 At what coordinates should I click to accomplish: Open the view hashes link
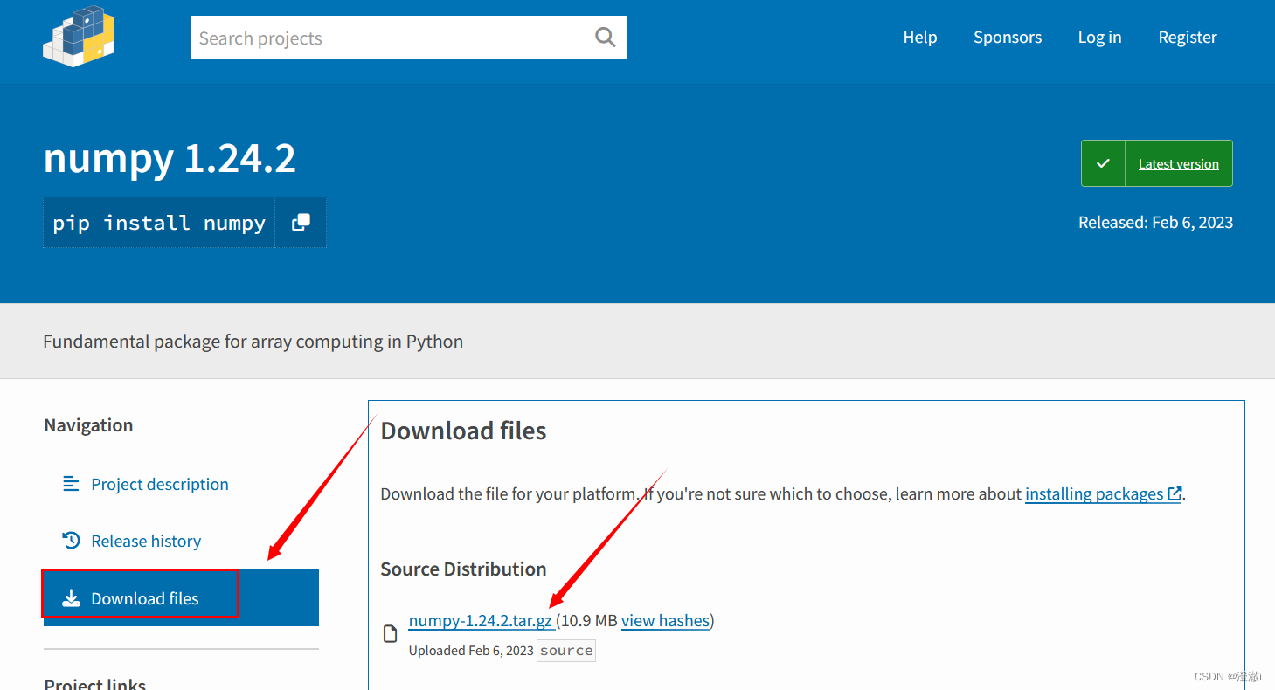tap(665, 620)
